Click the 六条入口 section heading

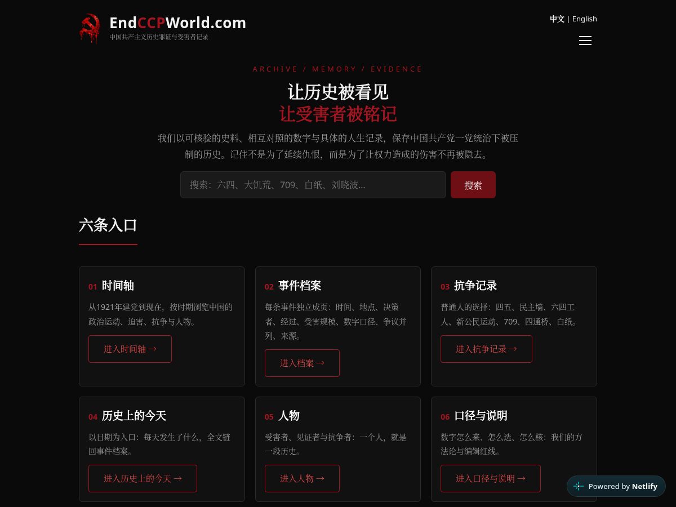pos(108,225)
